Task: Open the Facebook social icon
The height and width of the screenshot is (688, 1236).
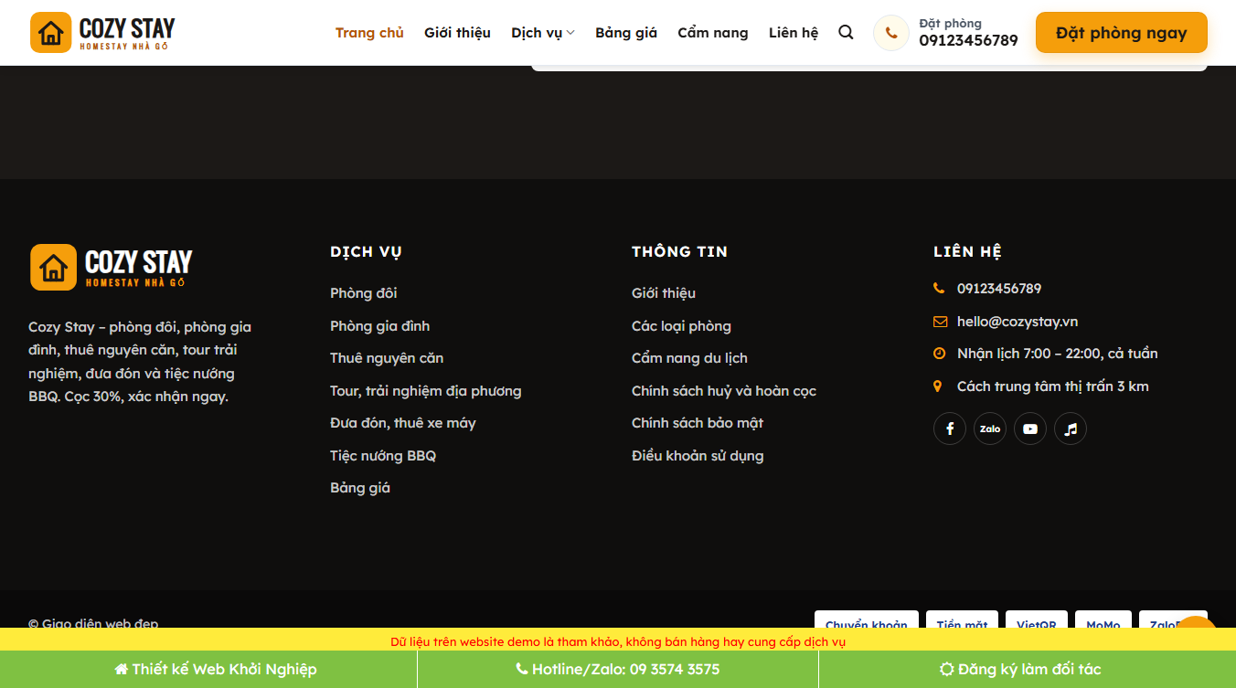Action: (950, 429)
